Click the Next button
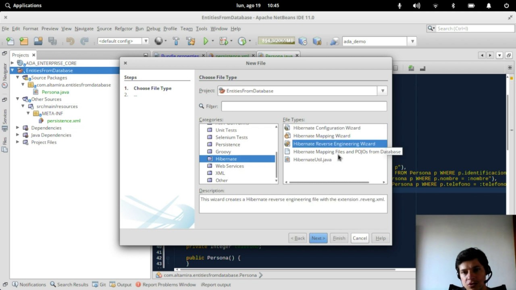The width and height of the screenshot is (516, 290). pyautogui.click(x=318, y=238)
